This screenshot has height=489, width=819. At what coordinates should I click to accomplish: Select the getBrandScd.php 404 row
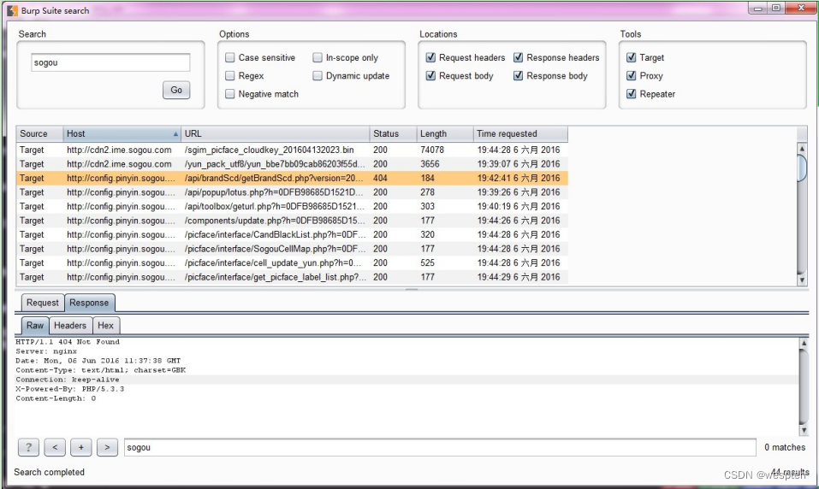pos(292,178)
